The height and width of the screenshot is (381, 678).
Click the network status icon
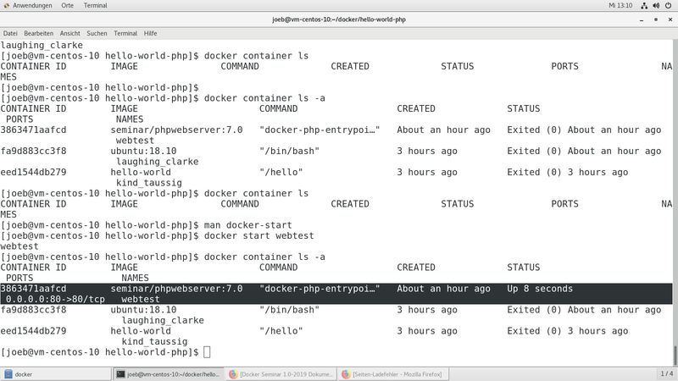pos(644,6)
